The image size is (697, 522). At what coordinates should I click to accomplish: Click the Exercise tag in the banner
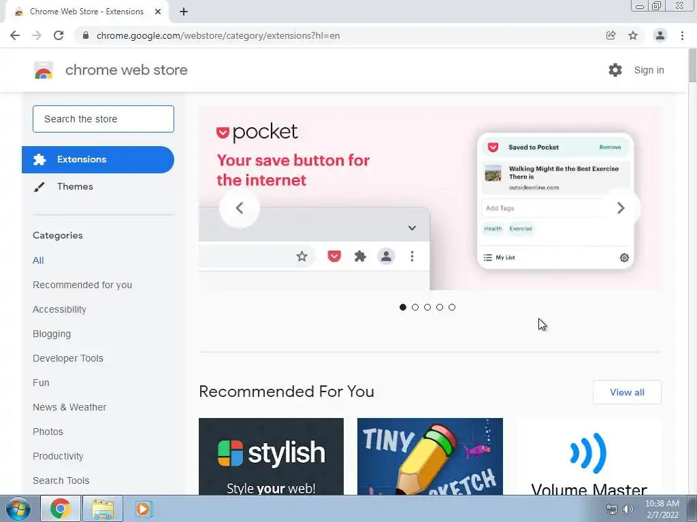pyautogui.click(x=521, y=228)
